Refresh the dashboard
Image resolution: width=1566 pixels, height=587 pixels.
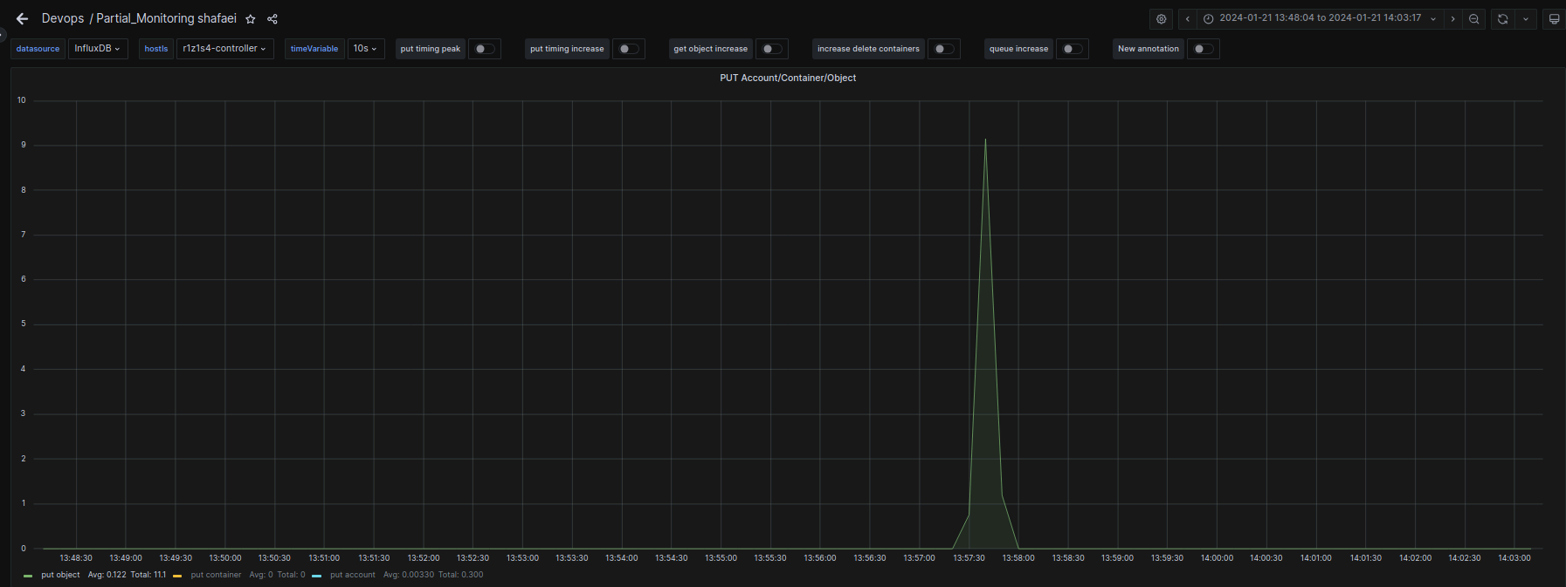[1502, 18]
